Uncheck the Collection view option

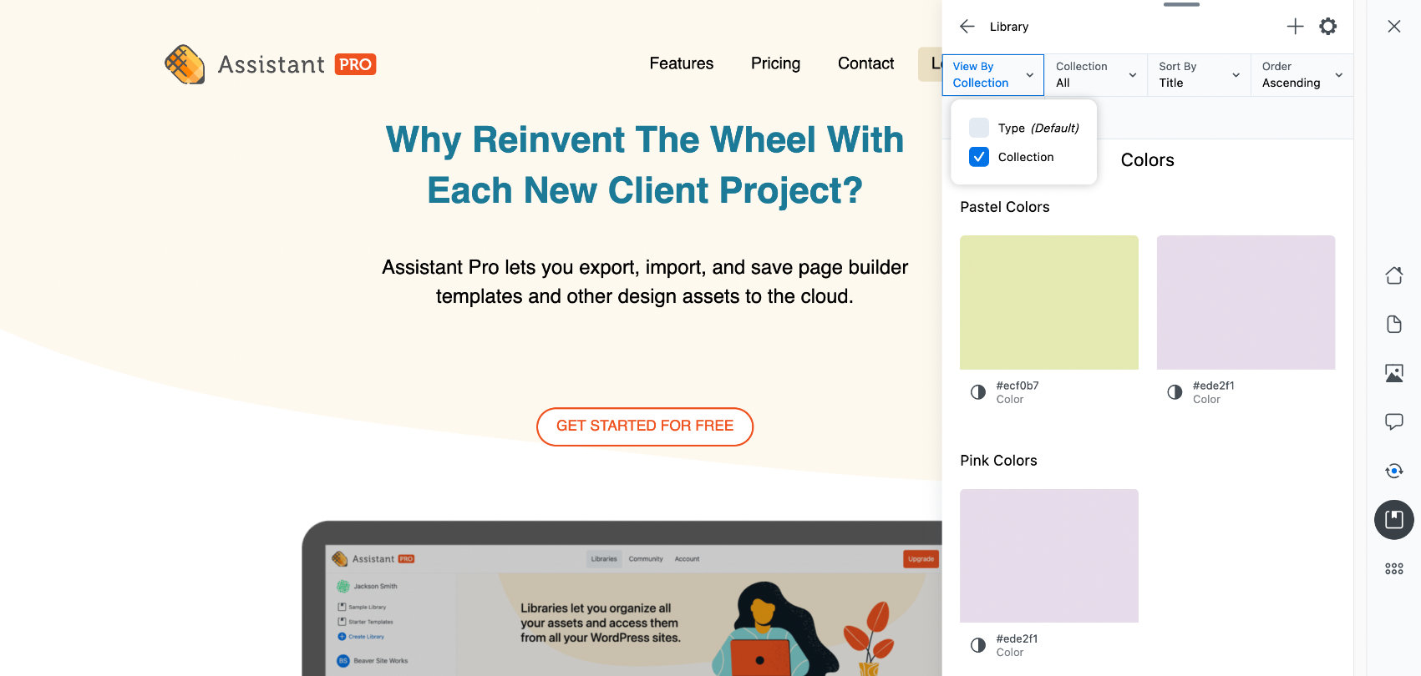pos(979,157)
